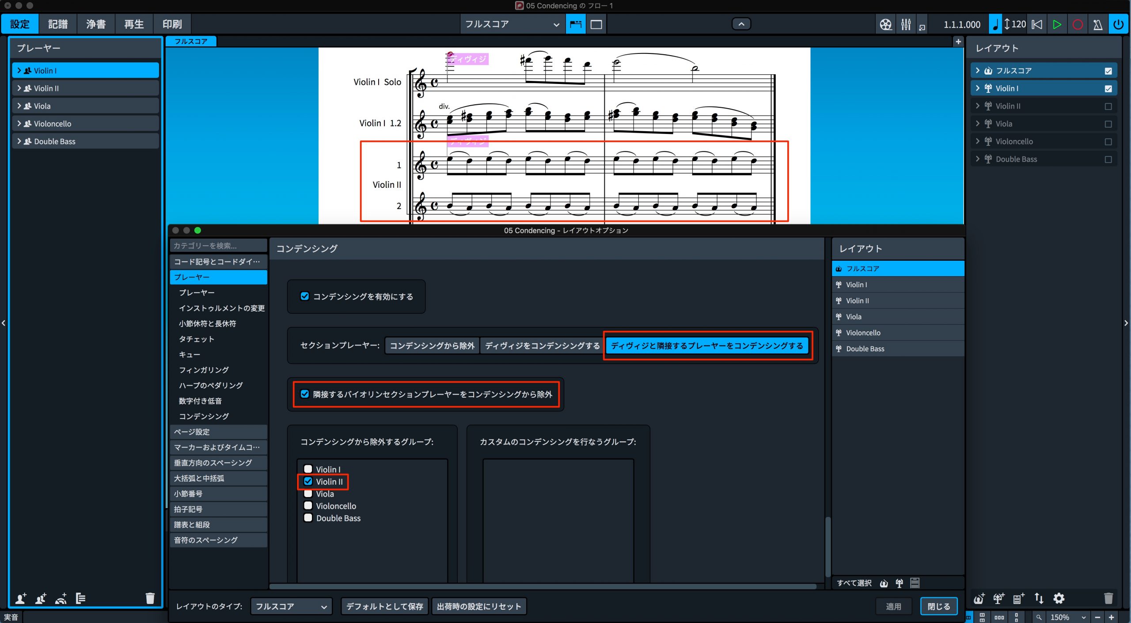Viewport: 1131px width, 623px height.
Task: Select all custom score layouts icon in dialog
Action: [915, 583]
